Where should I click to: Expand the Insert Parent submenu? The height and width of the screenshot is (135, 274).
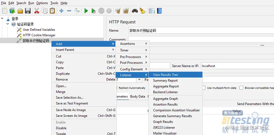[84, 50]
